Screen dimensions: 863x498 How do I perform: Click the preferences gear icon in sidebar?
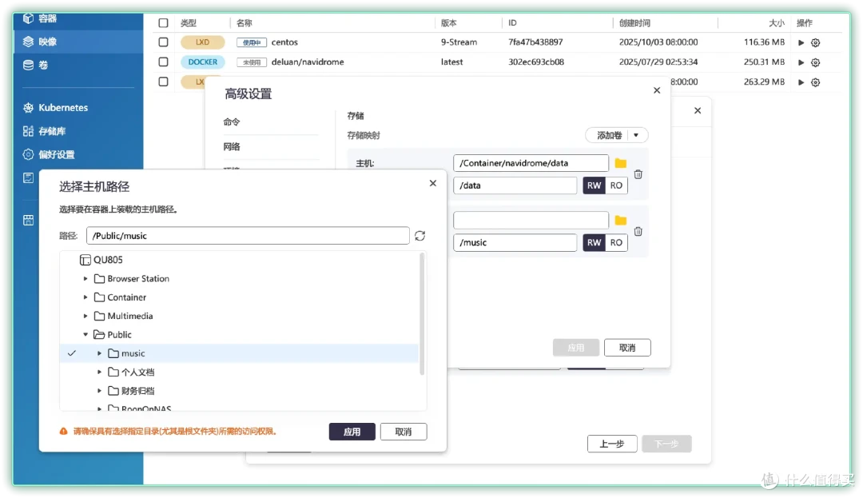[28, 154]
